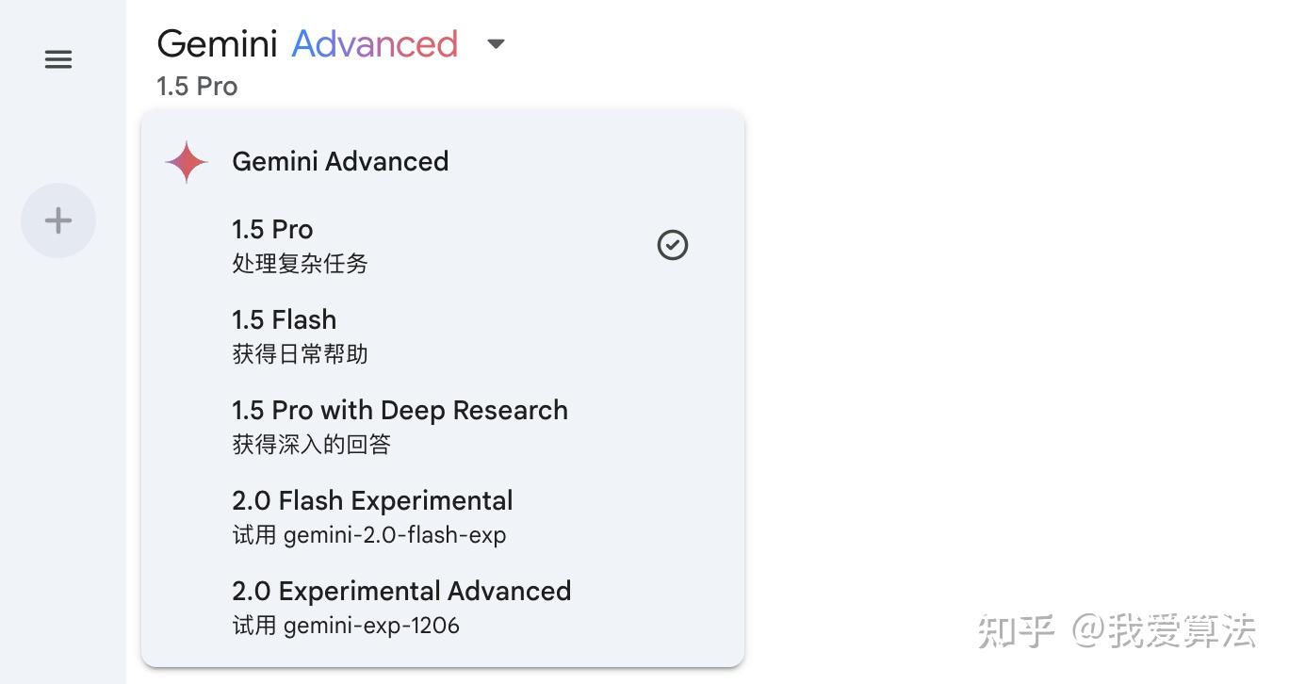This screenshot has height=684, width=1289.
Task: Click the "处理复杂任务" description text
Action: tap(300, 264)
